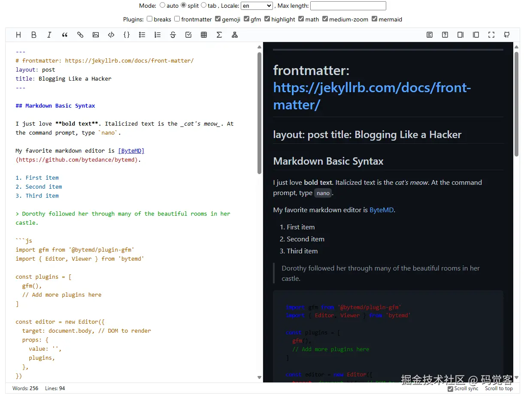Viewport: 524px width, 397px height.
Task: Disable the gfm plugin
Action: 246,19
